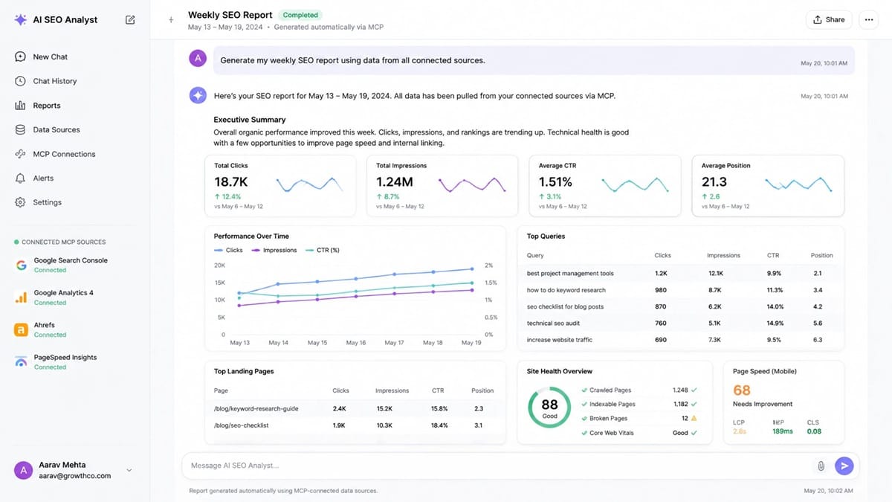Screen dimensions: 892x502
Task: Click the Chat History clock icon
Action: 20,81
